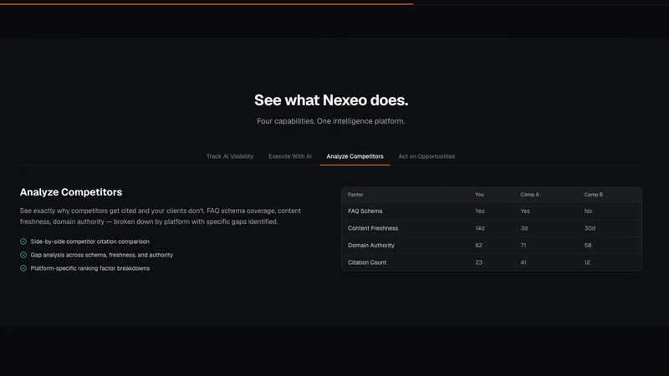Click the 'Platform-specific ranking factor breakdowns' text
669x376 pixels.
(90, 268)
